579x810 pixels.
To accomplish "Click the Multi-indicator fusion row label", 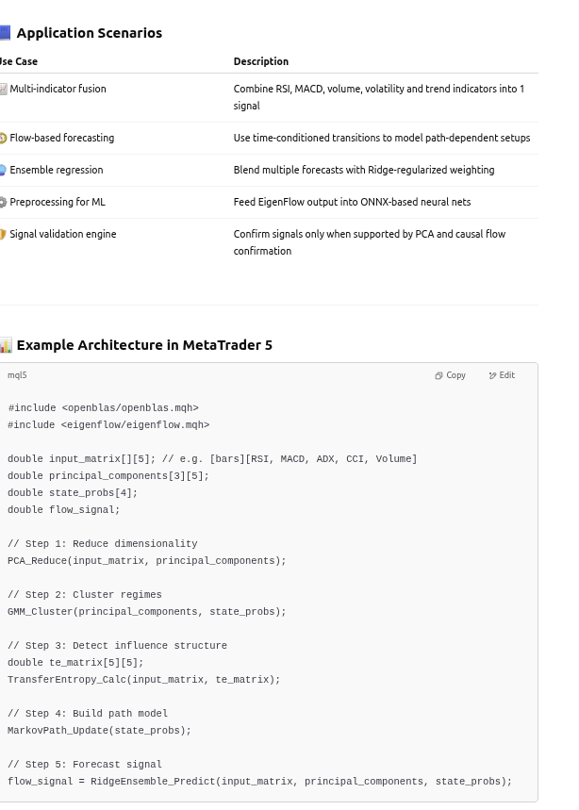I will coord(58,89).
